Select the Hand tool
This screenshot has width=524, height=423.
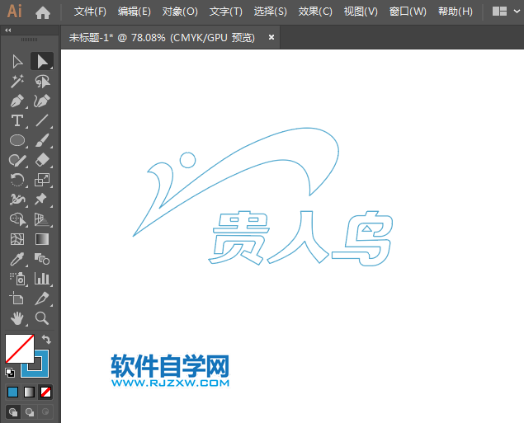coord(17,318)
